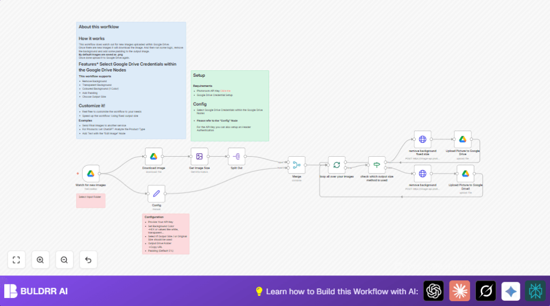Open the 'Get Image Size' node

(199, 156)
